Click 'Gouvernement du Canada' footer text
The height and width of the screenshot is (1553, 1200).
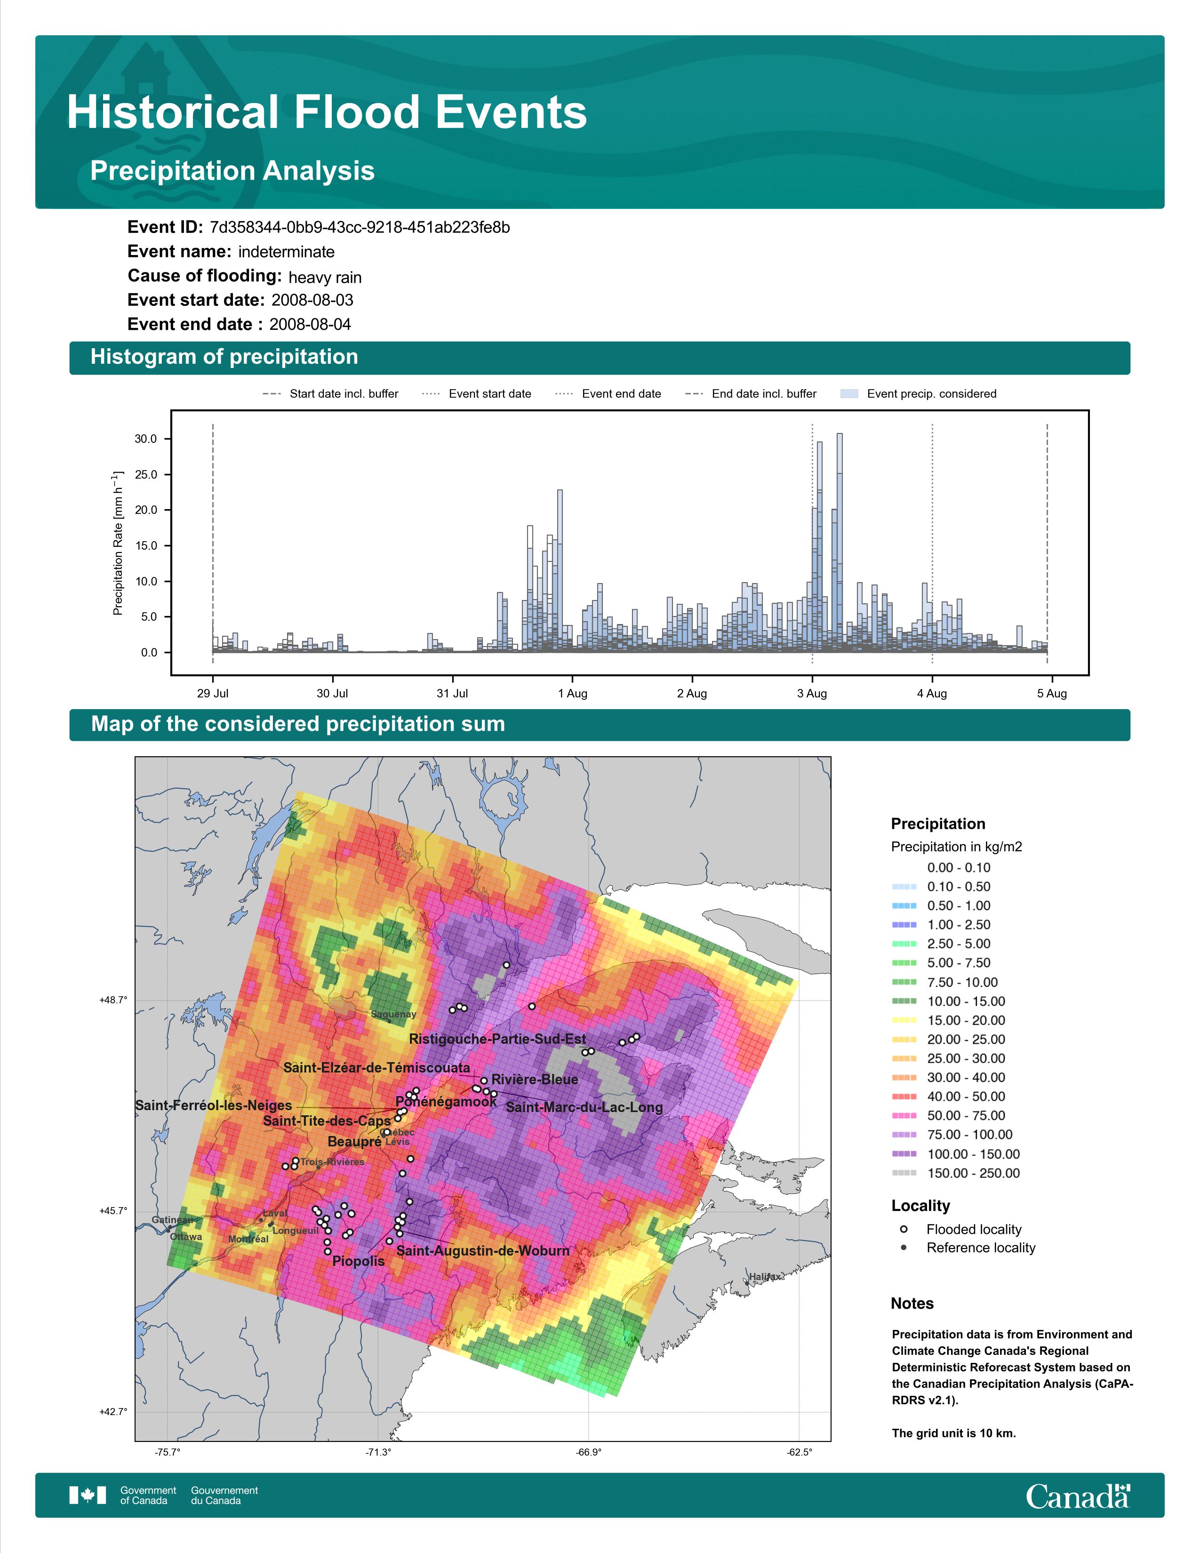pos(224,1496)
